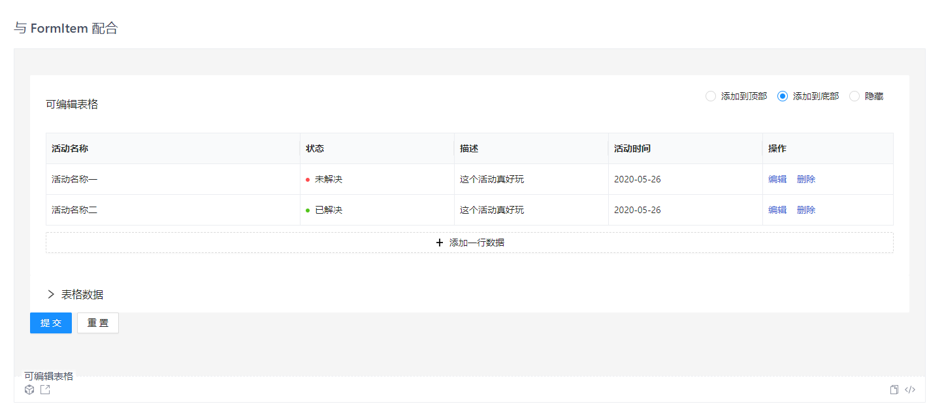This screenshot has height=404, width=927.
Task: Expand the 表格数据 collapse panel
Action: [75, 294]
